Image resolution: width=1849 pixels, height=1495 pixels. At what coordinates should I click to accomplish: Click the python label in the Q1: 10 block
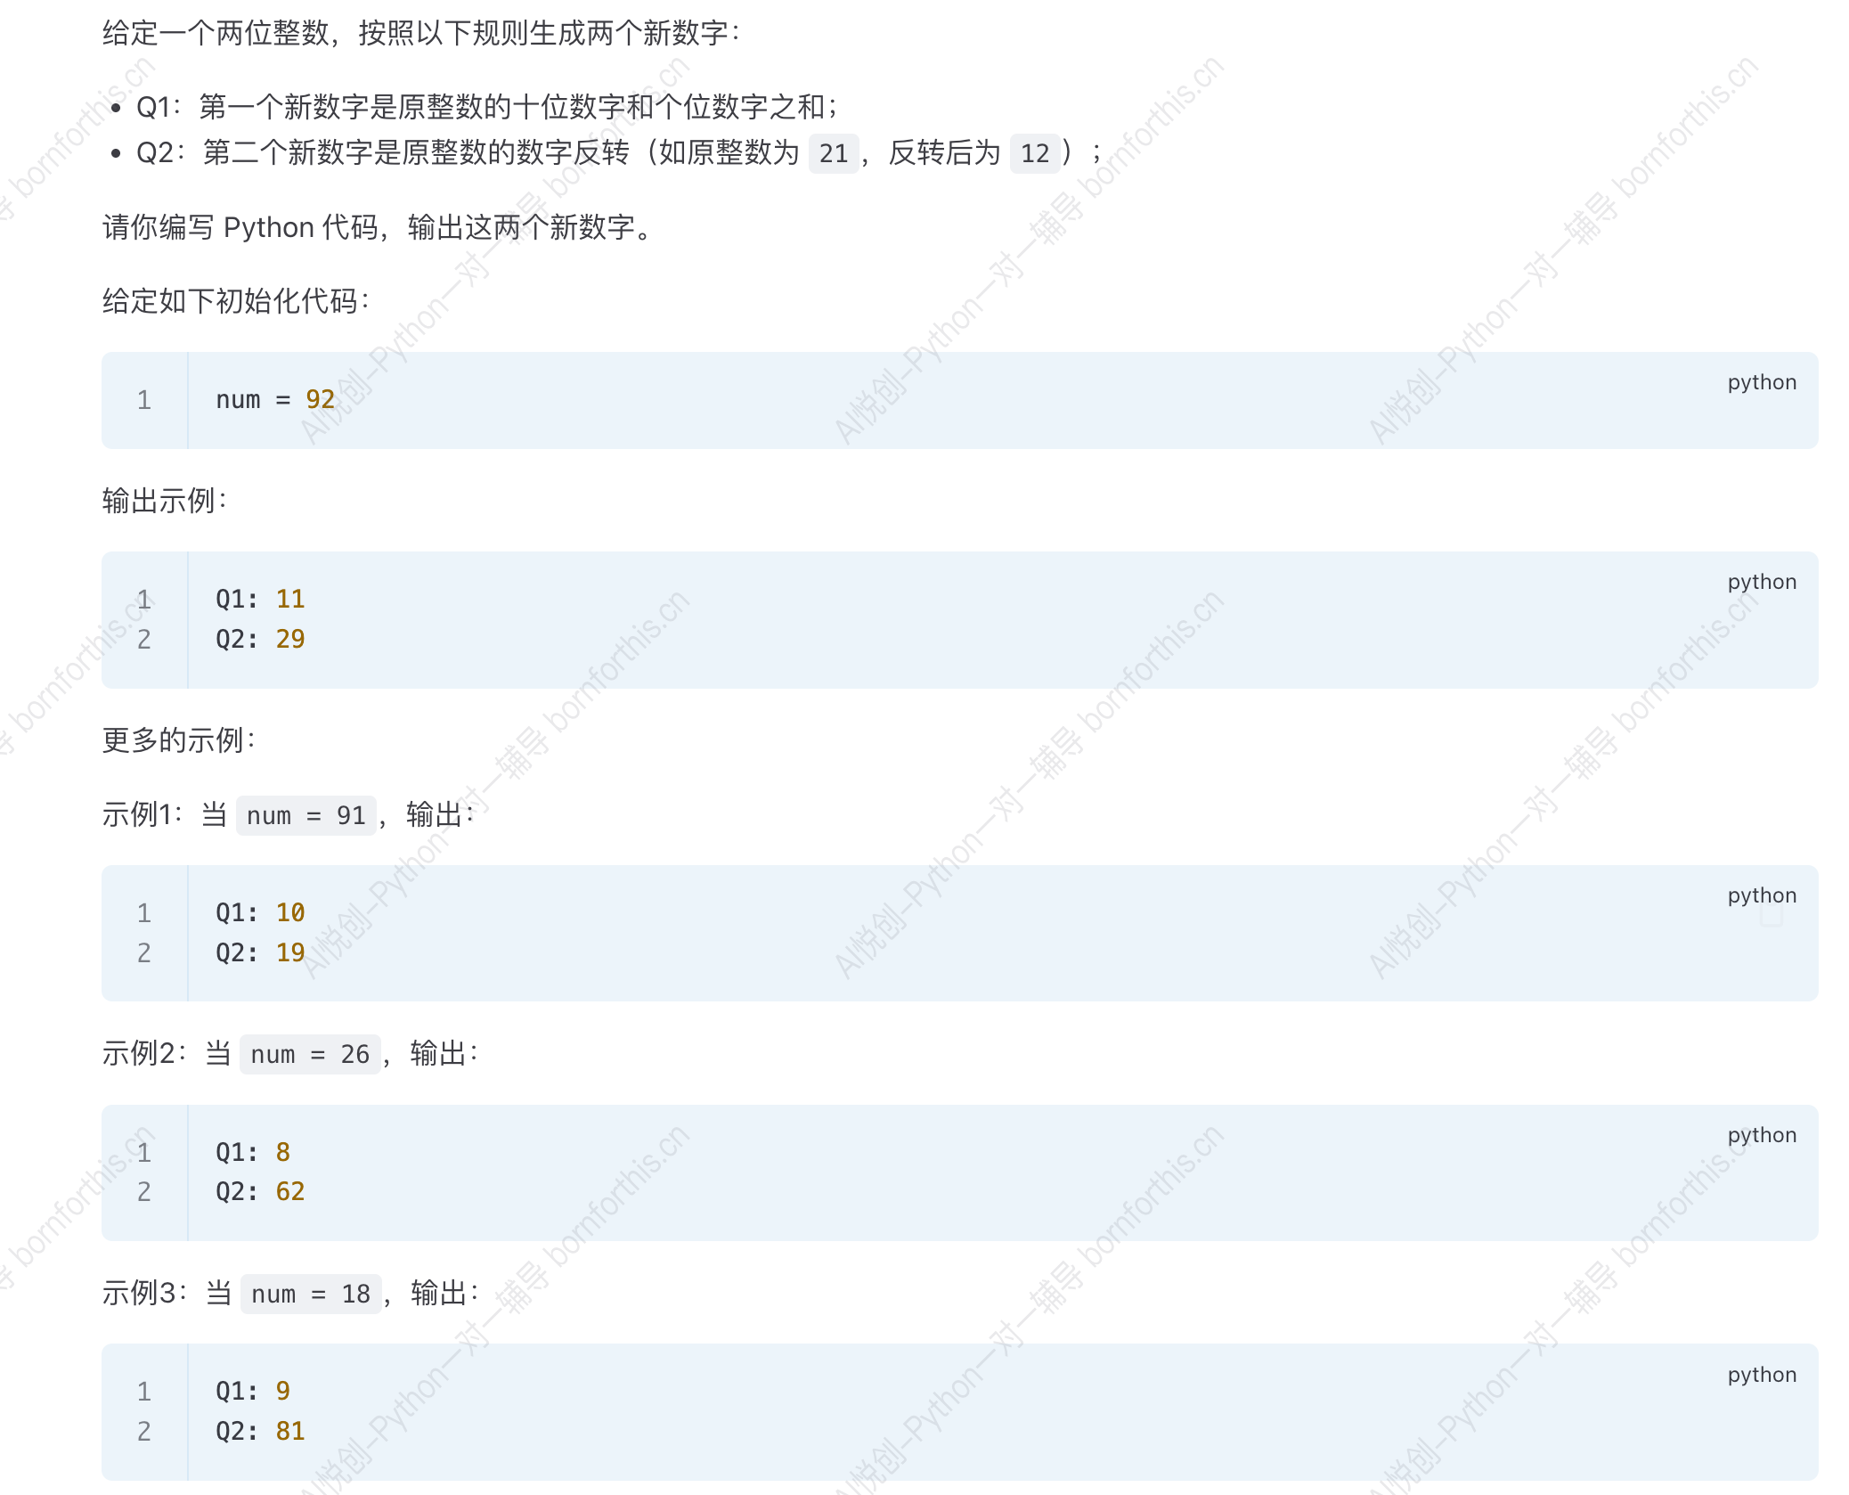click(x=1762, y=895)
